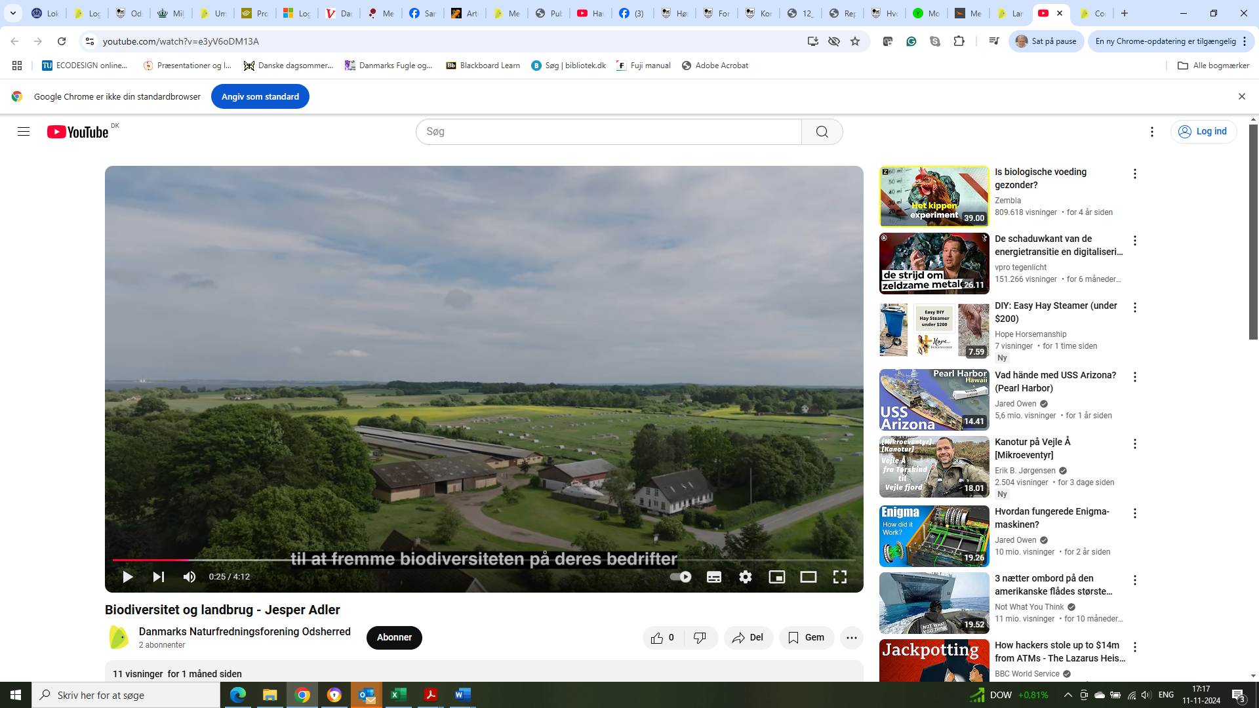Bookmark this page with the star icon
1259x708 pixels.
click(x=855, y=41)
